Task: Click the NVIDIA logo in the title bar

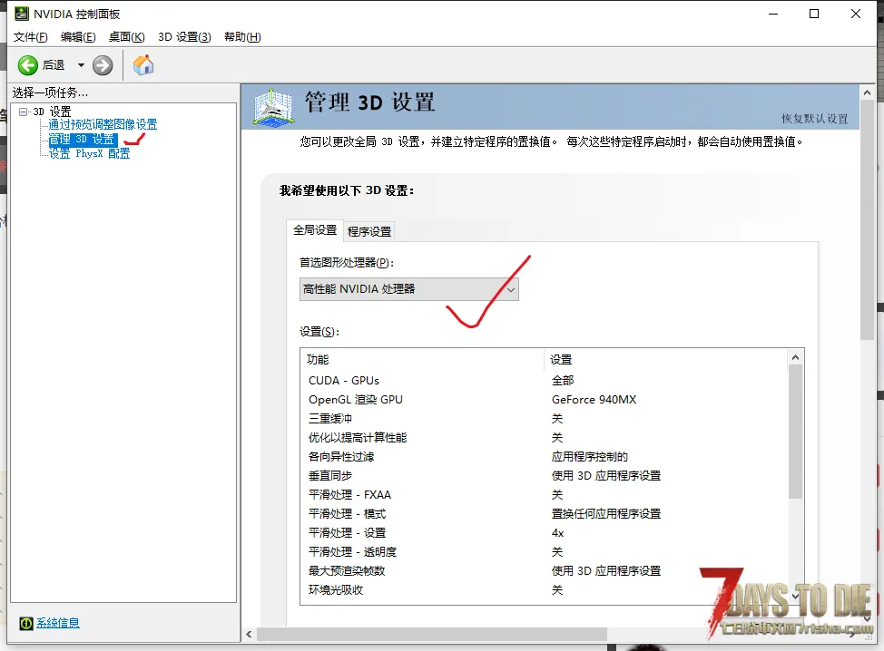Action: click(x=20, y=14)
